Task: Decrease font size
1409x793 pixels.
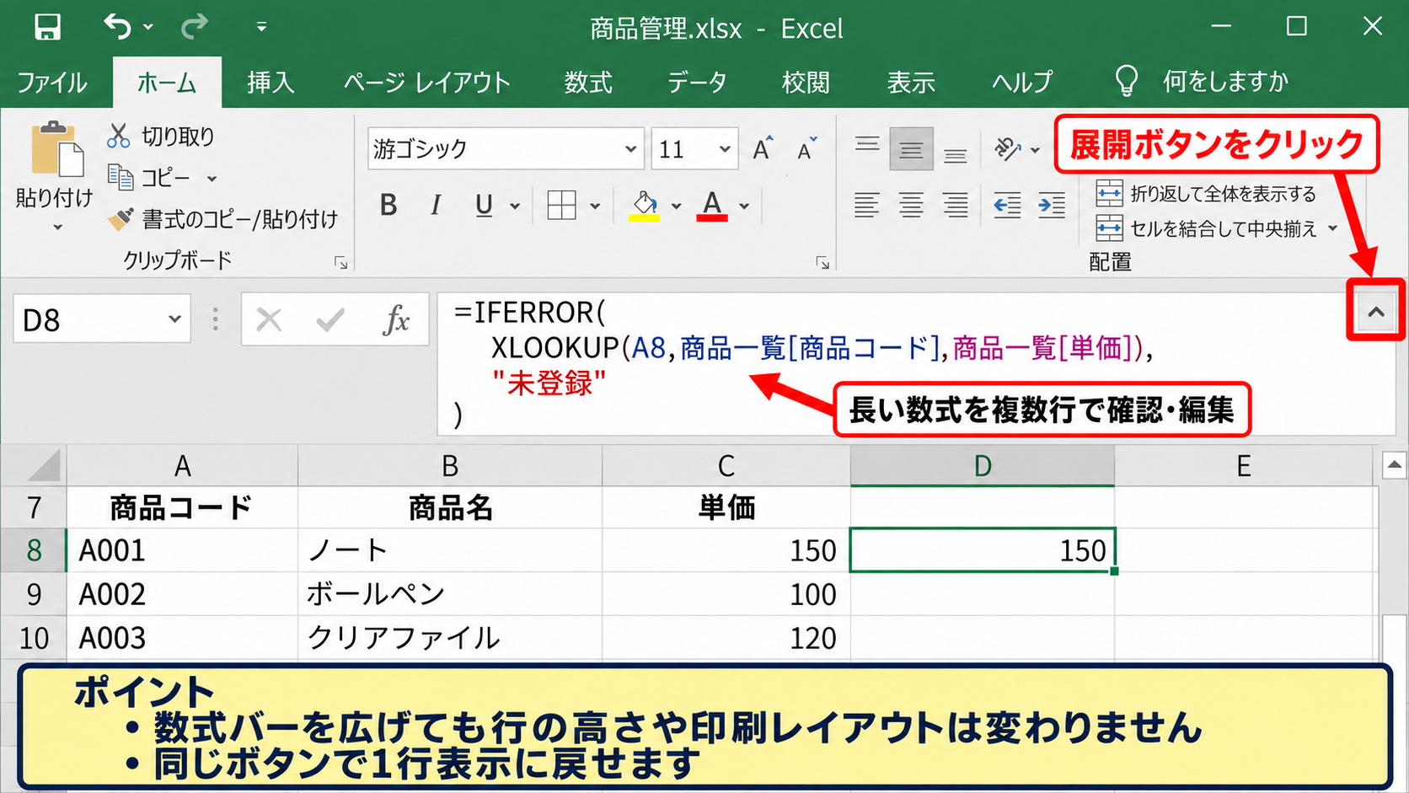Action: click(x=806, y=149)
